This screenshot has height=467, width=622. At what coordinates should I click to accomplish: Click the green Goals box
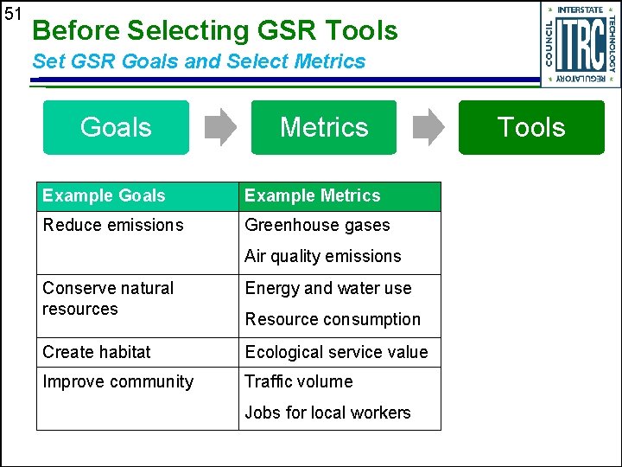point(116,127)
